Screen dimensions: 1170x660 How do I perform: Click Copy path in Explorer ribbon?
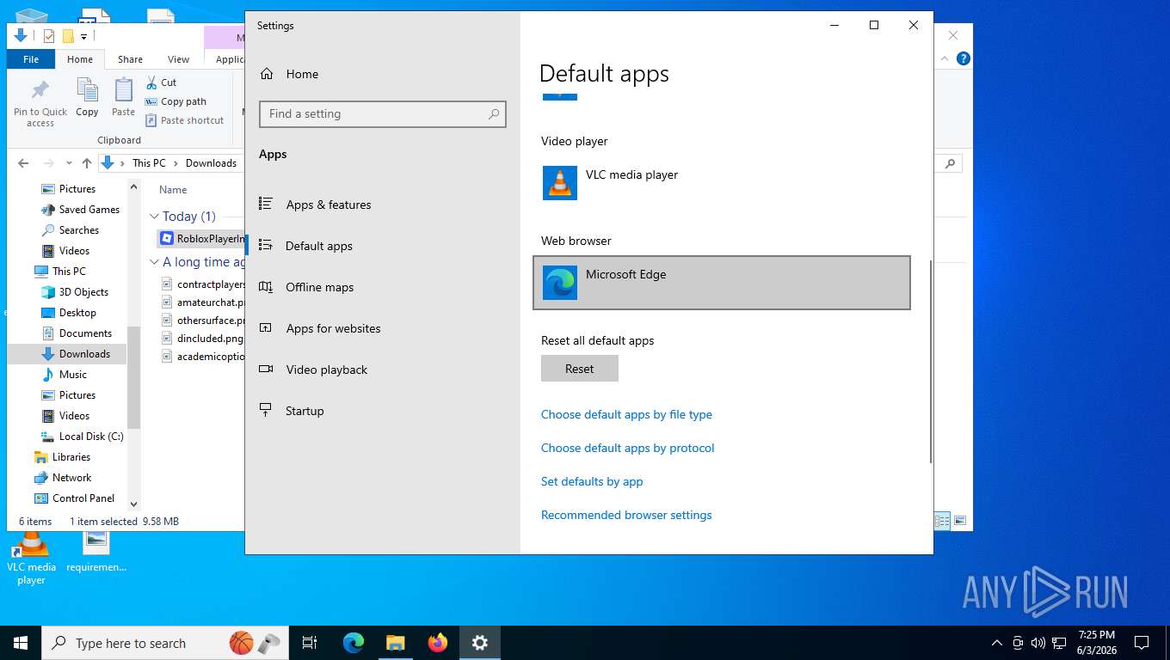[x=175, y=101]
